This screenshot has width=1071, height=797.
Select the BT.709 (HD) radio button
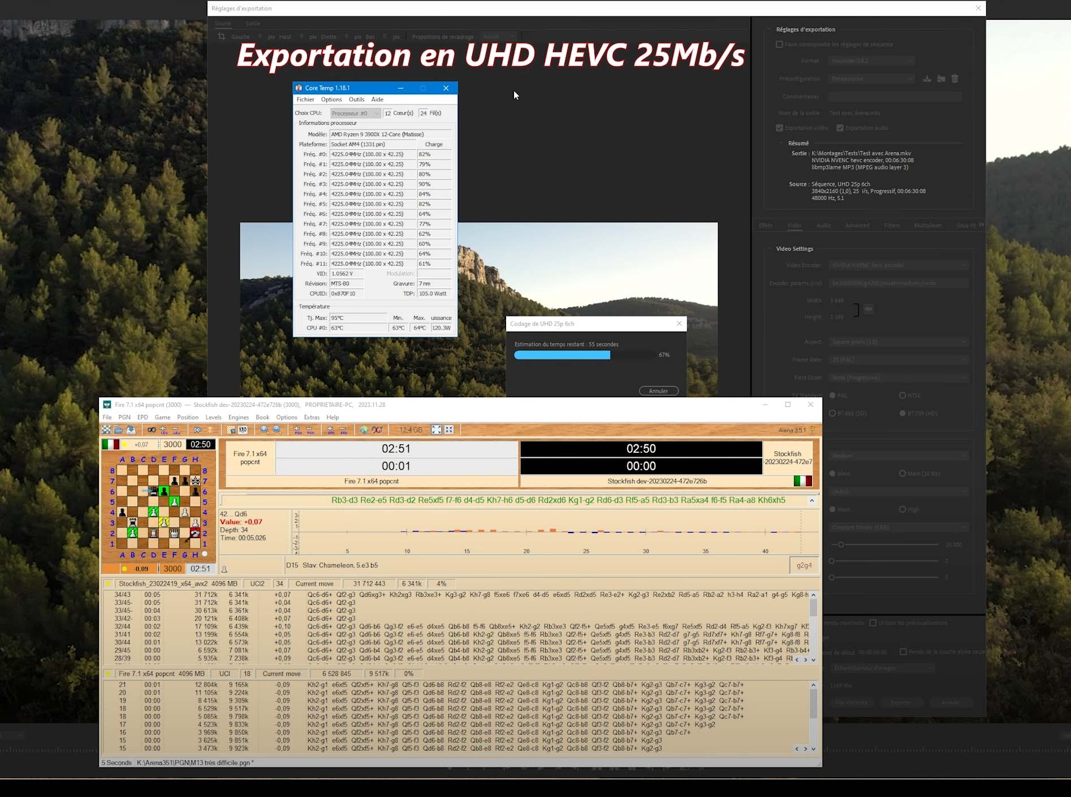click(x=902, y=413)
